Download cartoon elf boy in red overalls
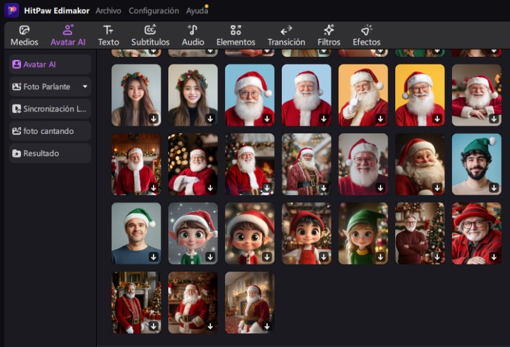 tap(324, 257)
